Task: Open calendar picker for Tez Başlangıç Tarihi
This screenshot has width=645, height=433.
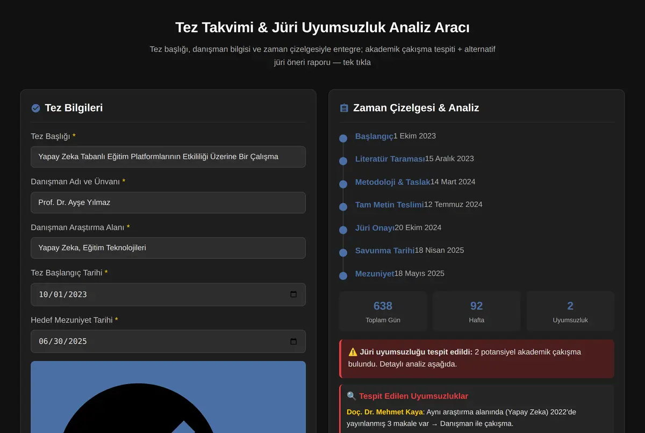Action: pos(293,294)
